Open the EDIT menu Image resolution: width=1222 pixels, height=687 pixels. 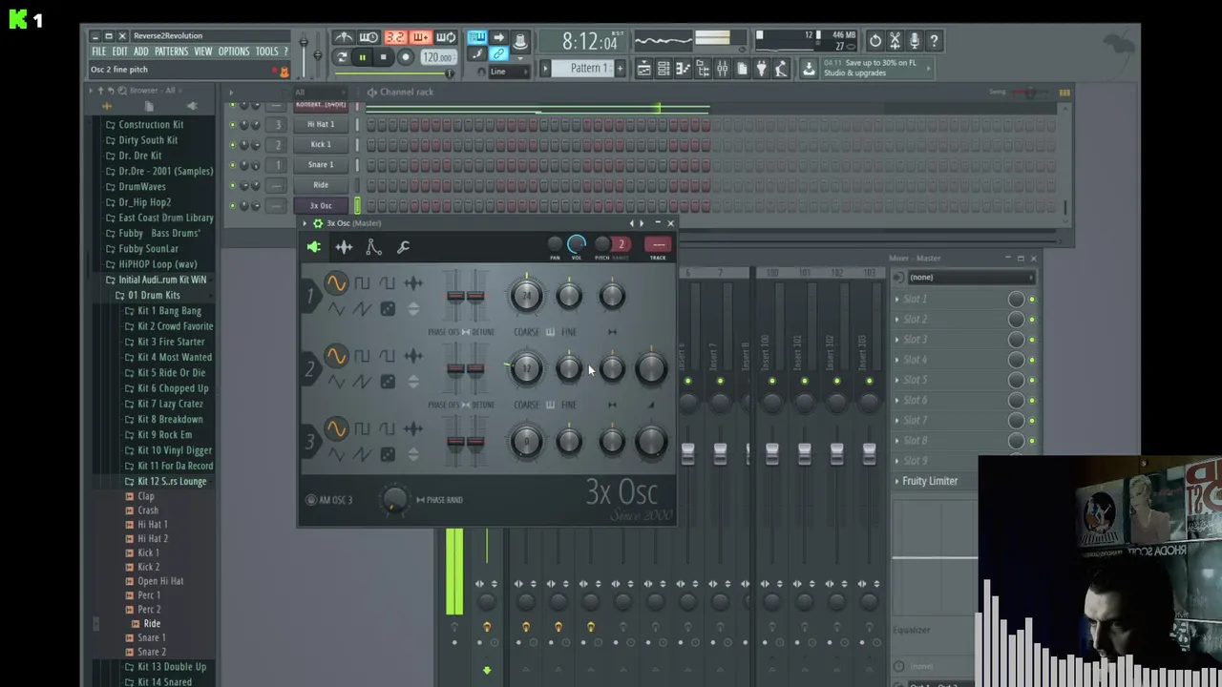[119, 52]
